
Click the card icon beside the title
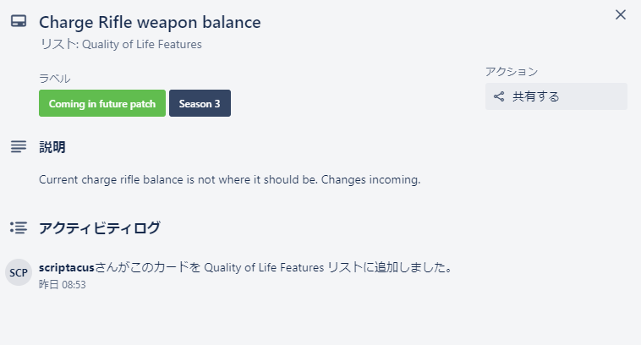click(19, 21)
